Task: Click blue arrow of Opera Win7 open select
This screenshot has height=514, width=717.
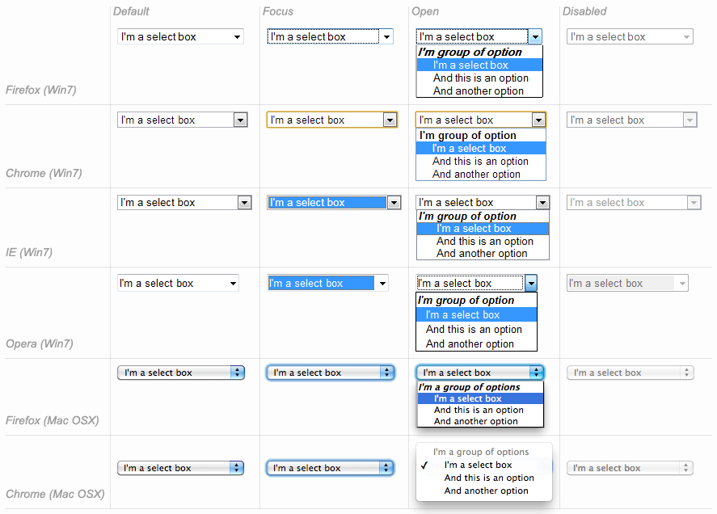Action: [531, 284]
